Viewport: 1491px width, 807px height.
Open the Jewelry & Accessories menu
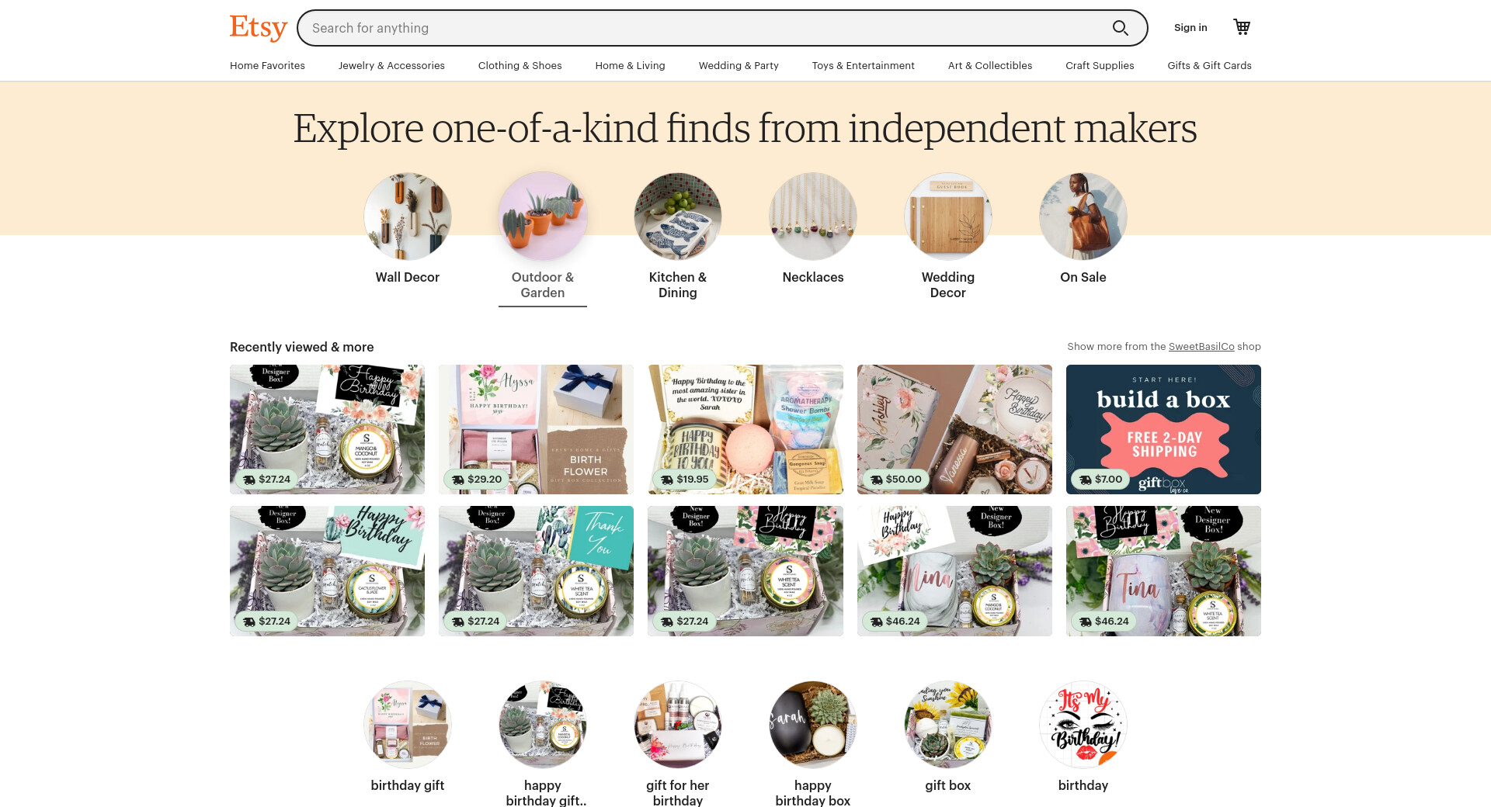[x=391, y=66]
